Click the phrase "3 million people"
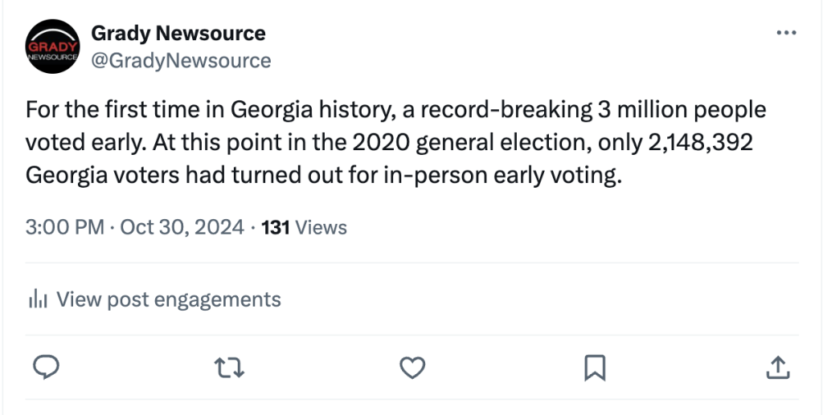Image resolution: width=823 pixels, height=415 pixels. pyautogui.click(x=682, y=109)
